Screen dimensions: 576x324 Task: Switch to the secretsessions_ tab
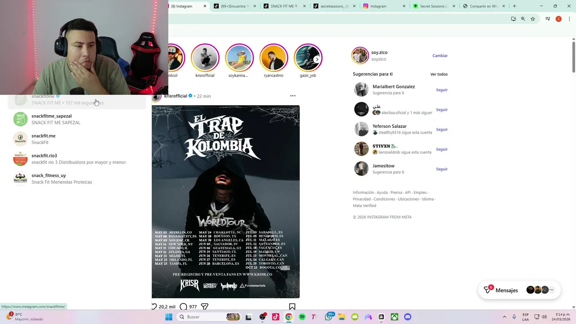click(334, 6)
